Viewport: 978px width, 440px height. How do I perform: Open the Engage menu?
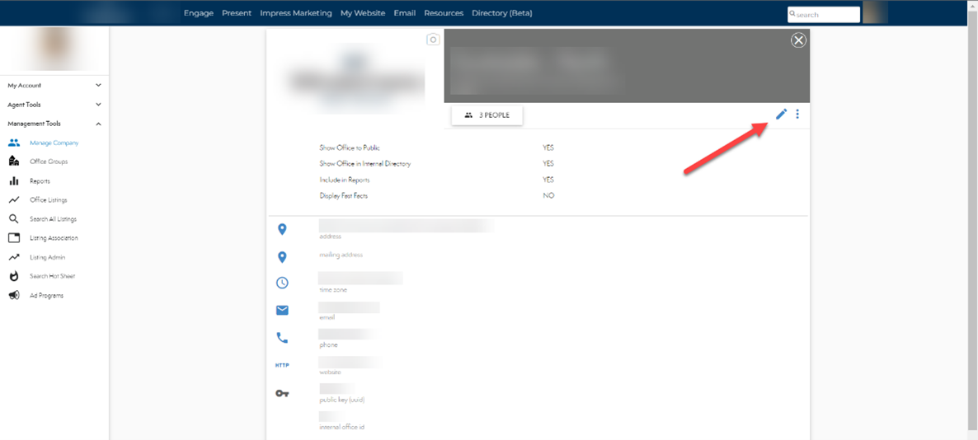(x=198, y=13)
